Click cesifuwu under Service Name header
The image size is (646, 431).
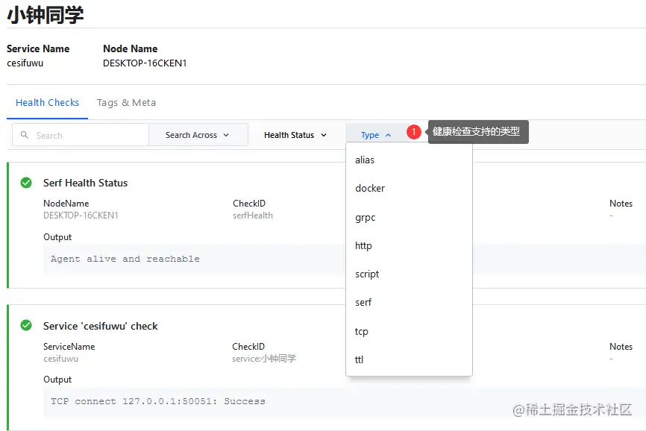pos(25,63)
